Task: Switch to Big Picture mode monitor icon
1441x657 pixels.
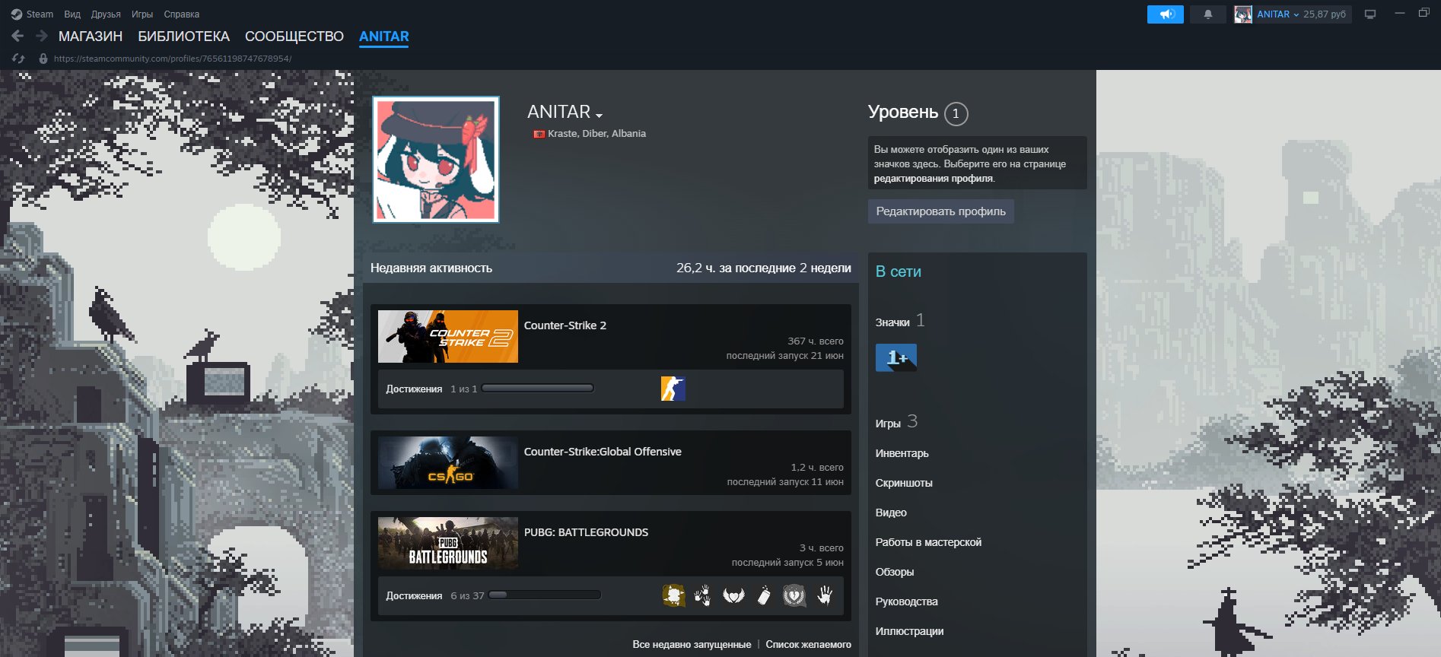Action: (x=1370, y=14)
